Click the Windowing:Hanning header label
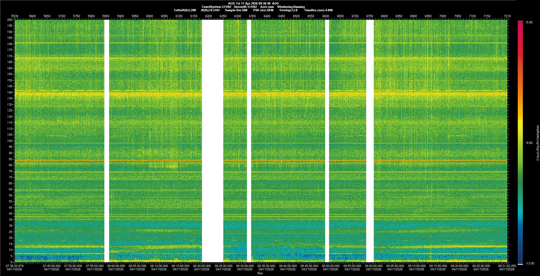Viewport: 540px width, 276px height. tap(291, 7)
